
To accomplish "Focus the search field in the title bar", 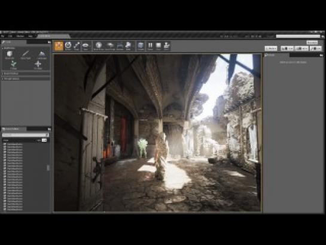I will 298,36.
